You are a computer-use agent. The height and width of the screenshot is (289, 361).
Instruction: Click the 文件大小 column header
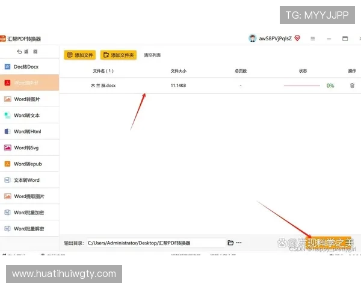click(x=179, y=71)
